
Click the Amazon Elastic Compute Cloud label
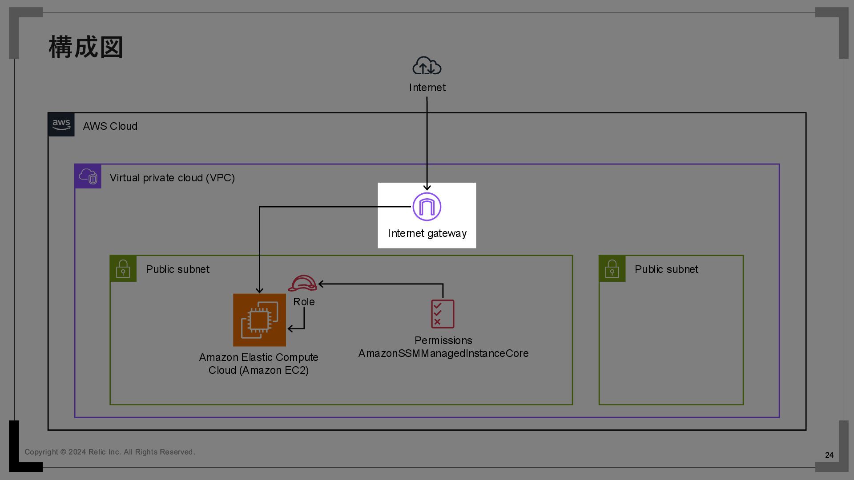pyautogui.click(x=258, y=364)
